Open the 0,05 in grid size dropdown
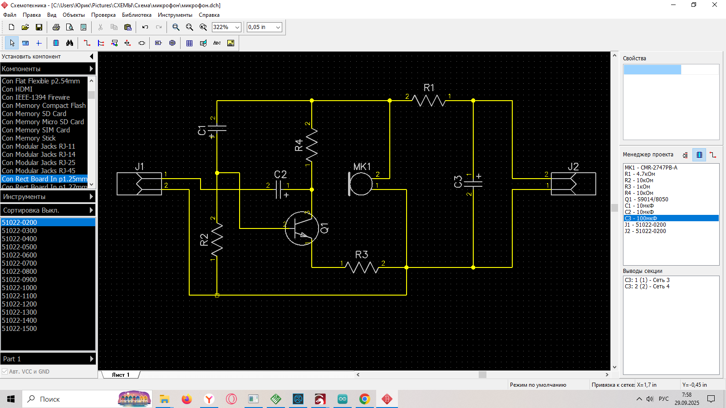Screen dimensions: 726x408 tap(278, 27)
